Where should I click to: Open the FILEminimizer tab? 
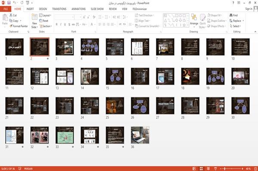(140, 9)
